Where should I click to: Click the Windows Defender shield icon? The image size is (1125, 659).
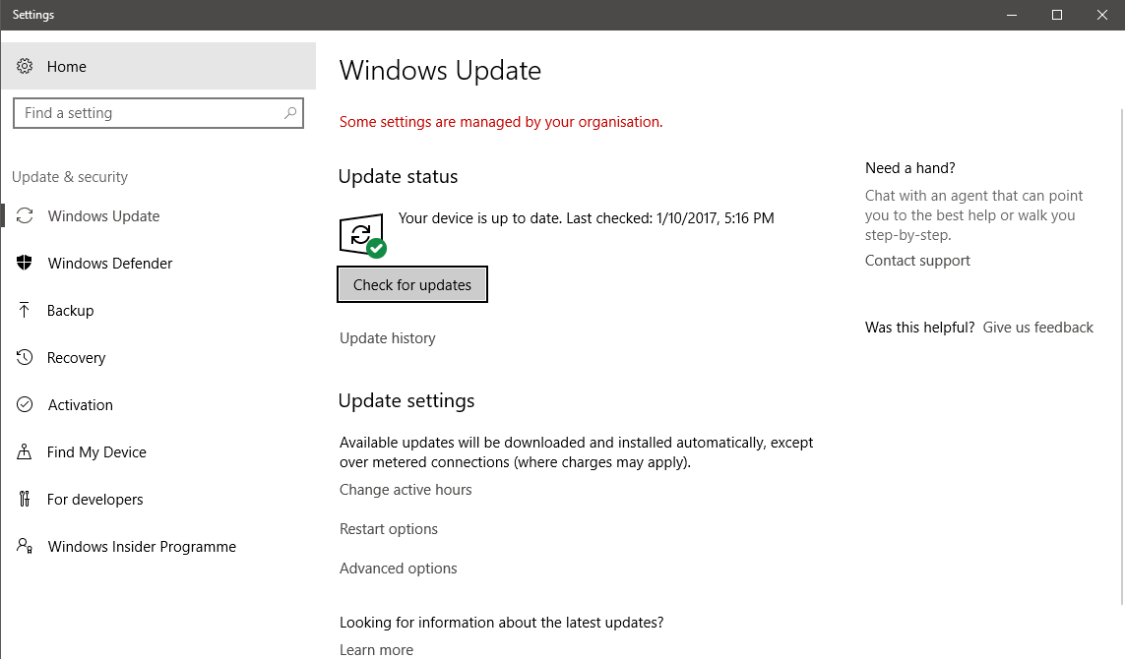(x=25, y=264)
